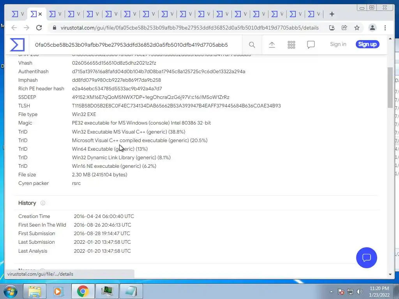This screenshot has width=399, height=299.
Task: Click TrID Microsoft Visual C++ compiled executable
Action: (x=140, y=140)
